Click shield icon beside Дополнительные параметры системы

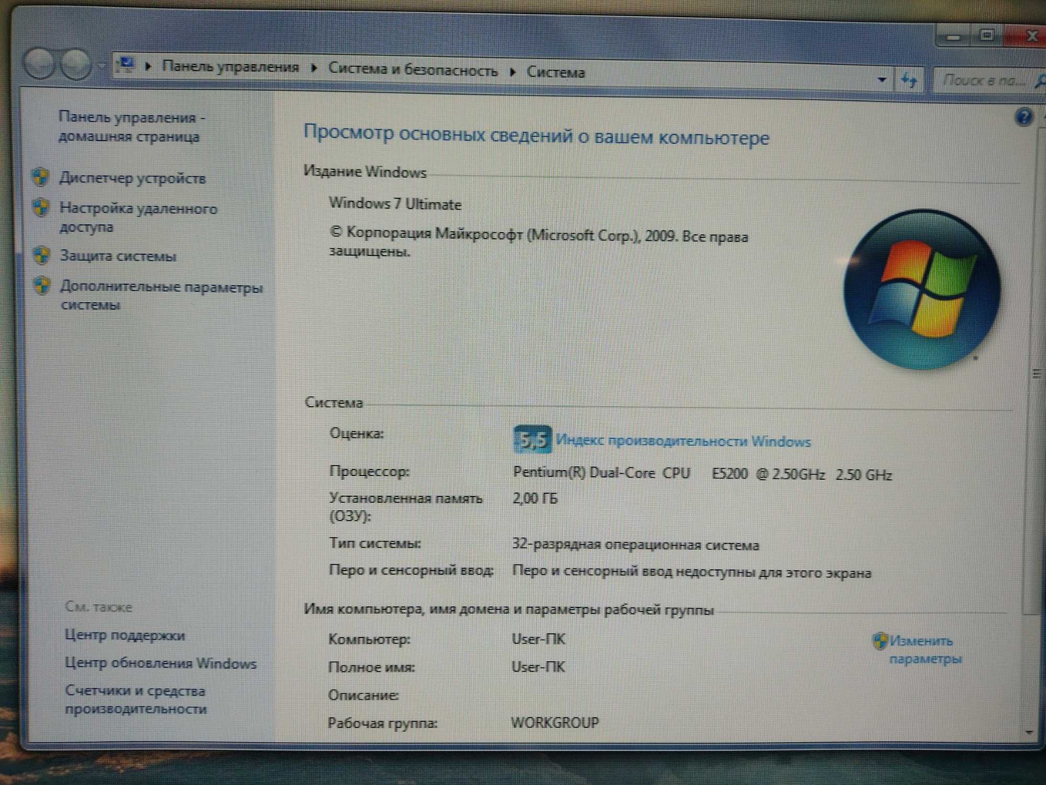tap(42, 286)
